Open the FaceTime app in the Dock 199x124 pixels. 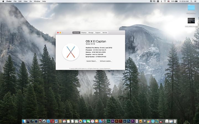[x=88, y=121]
